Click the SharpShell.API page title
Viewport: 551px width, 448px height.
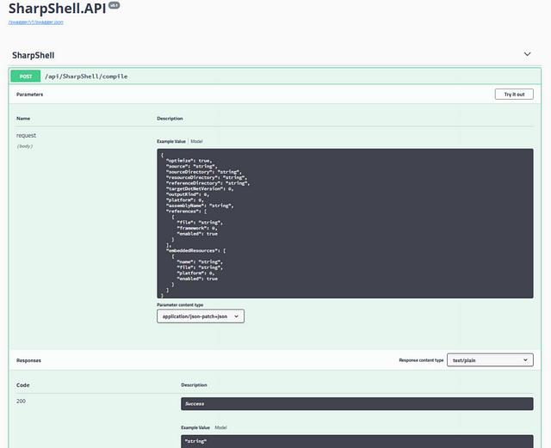(x=57, y=9)
